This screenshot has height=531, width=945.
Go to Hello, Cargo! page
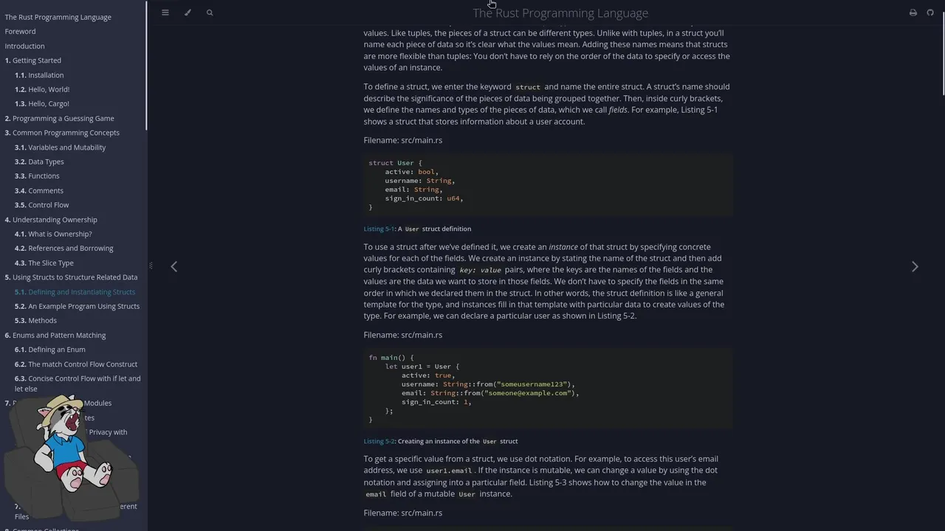[x=48, y=104]
